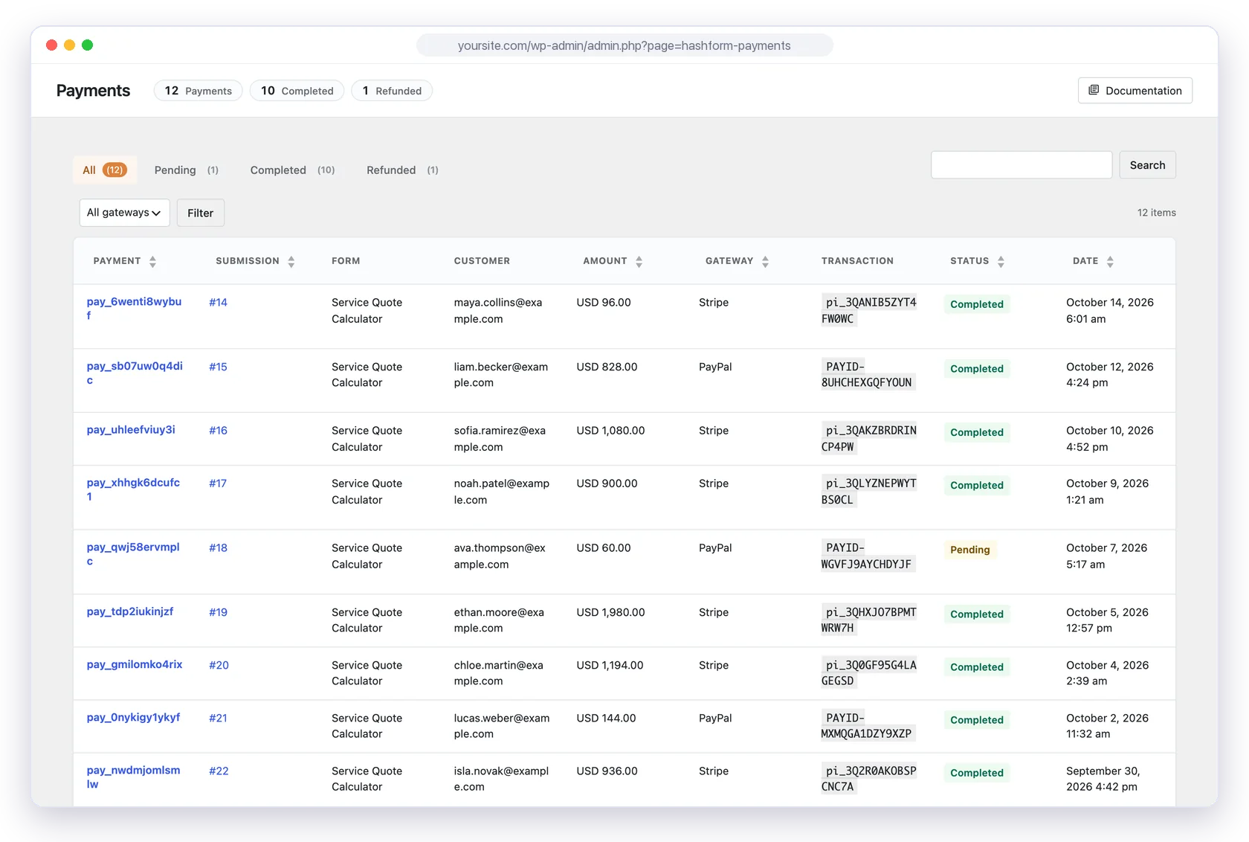This screenshot has width=1249, height=842.
Task: Expand the All gateways dropdown
Action: point(124,213)
